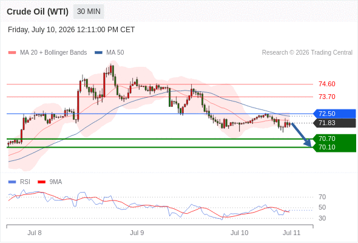The height and width of the screenshot is (243, 358).
Task: Click the Crude Oil (WTI) title
Action: pos(38,12)
